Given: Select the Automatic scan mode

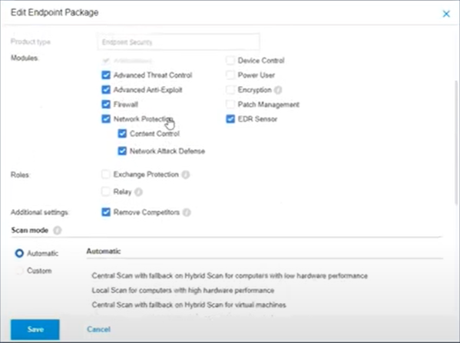Looking at the screenshot, I should (x=19, y=253).
